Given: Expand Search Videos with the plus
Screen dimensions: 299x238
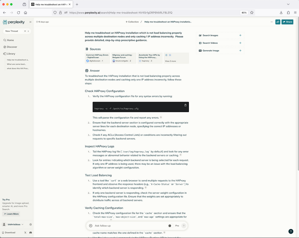Looking at the screenshot, I should point(240,43).
